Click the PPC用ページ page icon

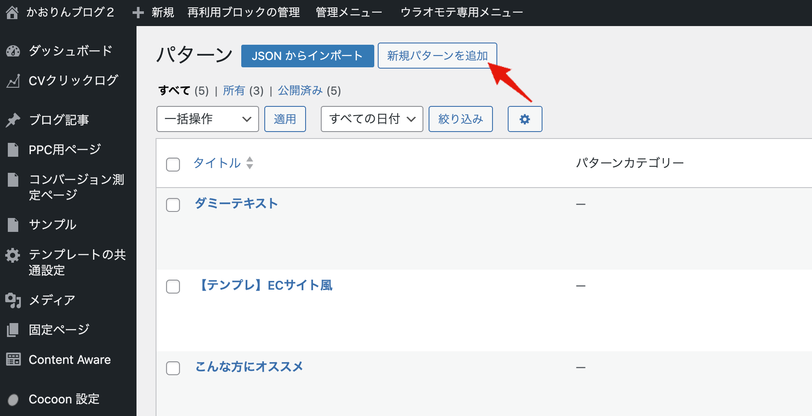[13, 150]
